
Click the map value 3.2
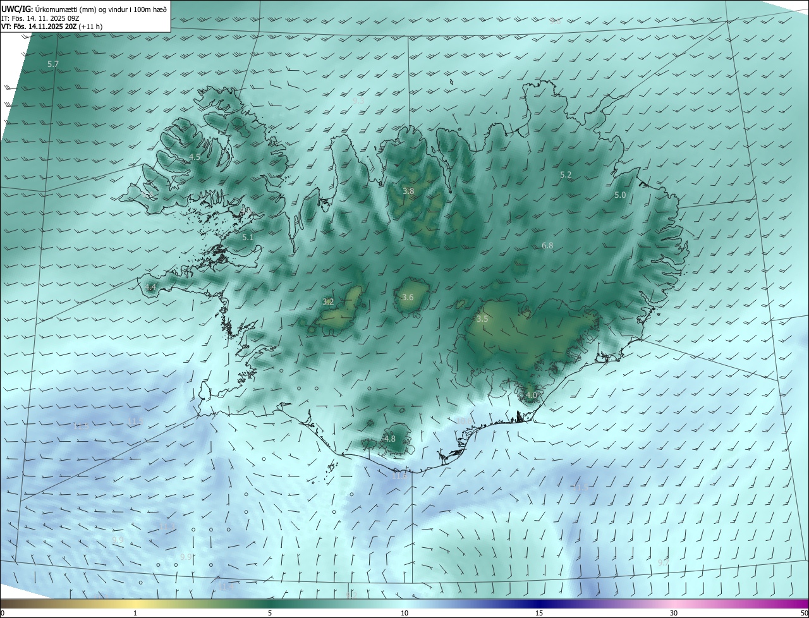pos(328,302)
